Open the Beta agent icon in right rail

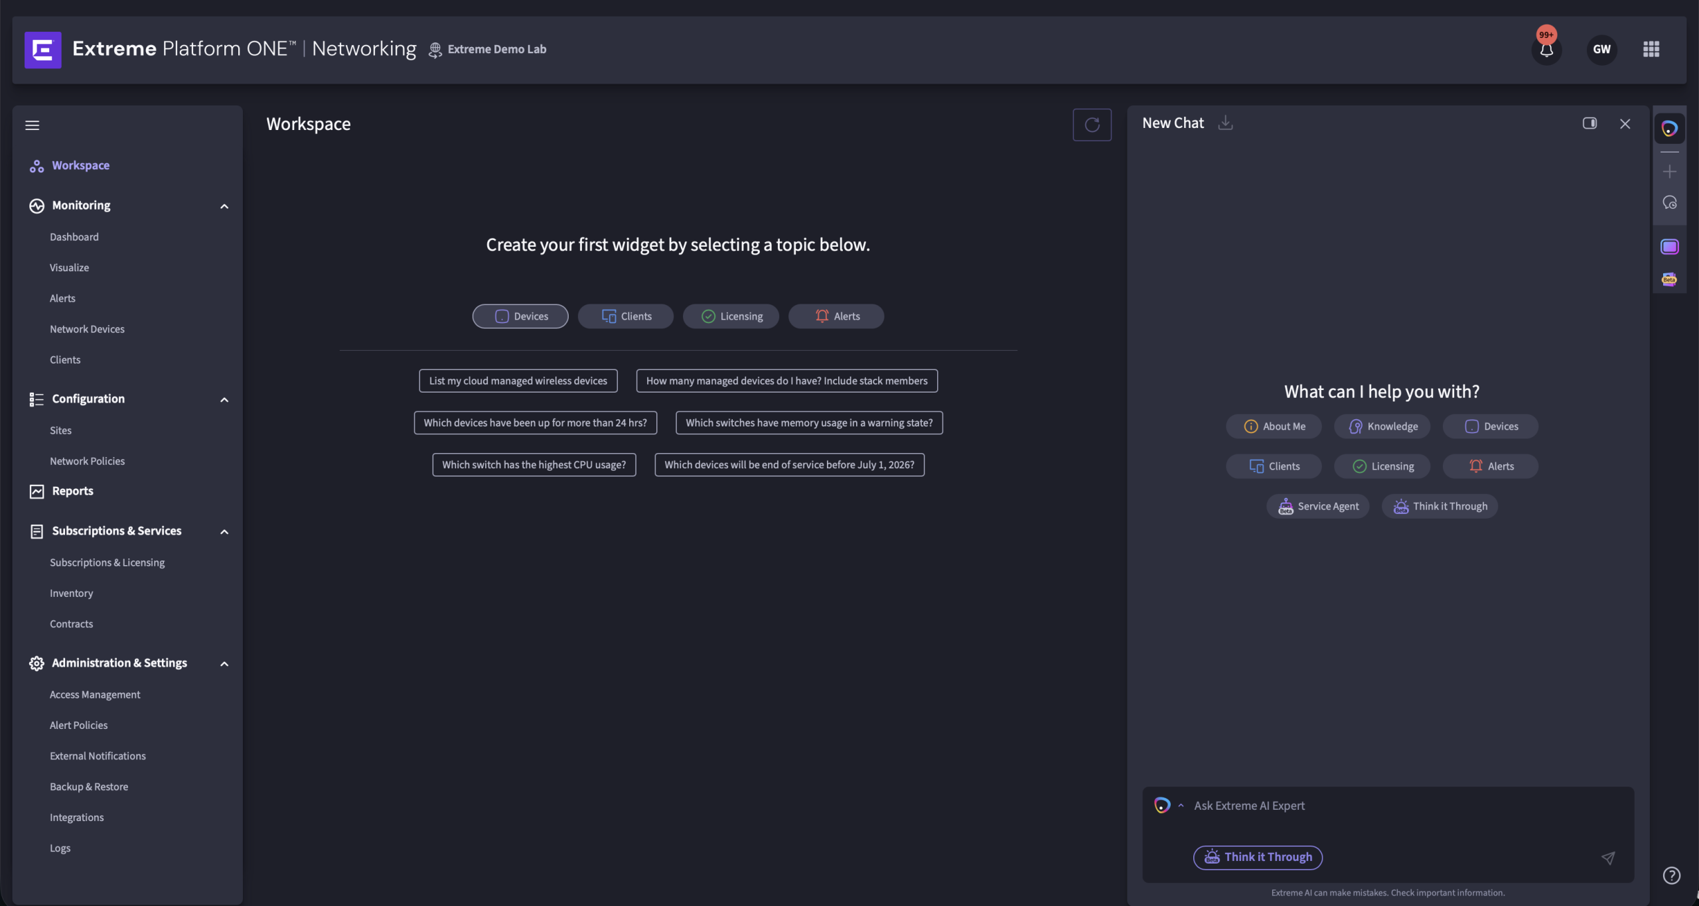[x=1670, y=279]
